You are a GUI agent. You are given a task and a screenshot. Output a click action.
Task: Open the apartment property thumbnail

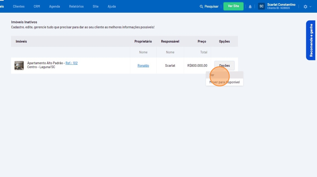coord(19,65)
